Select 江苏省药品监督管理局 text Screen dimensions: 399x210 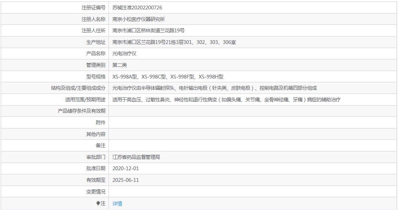pyautogui.click(x=136, y=157)
